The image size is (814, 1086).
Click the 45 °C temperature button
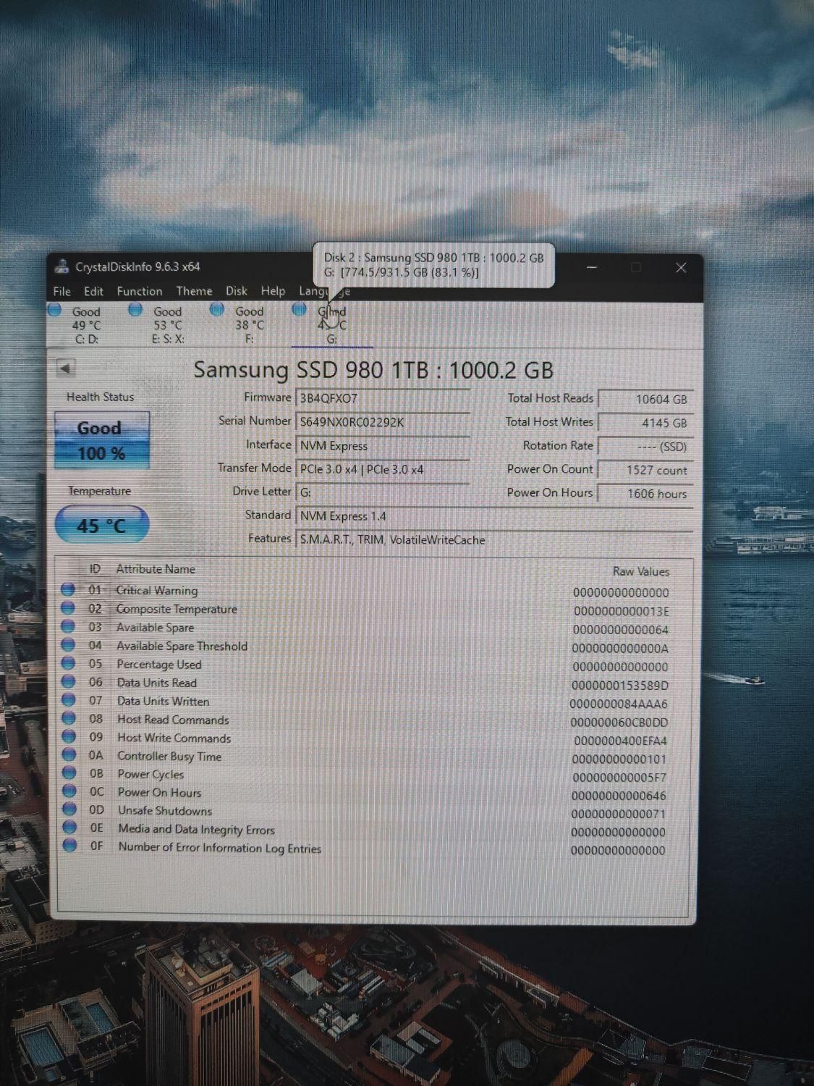[x=102, y=525]
